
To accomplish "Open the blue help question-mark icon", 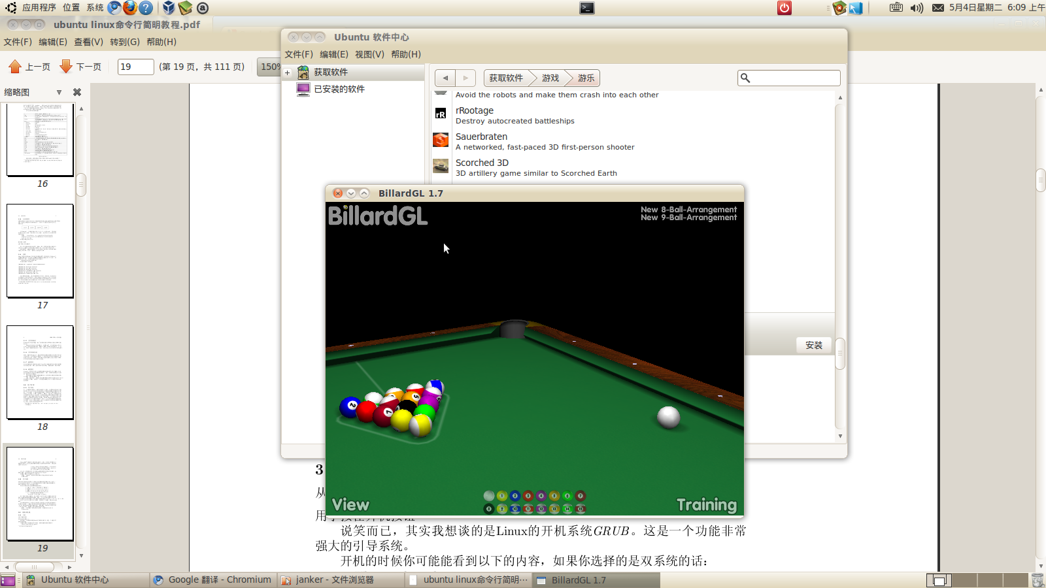I will click(146, 8).
